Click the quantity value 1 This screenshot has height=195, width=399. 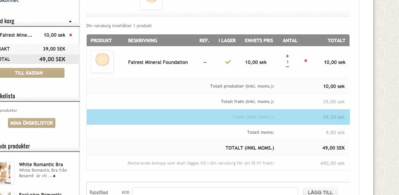tap(287, 62)
